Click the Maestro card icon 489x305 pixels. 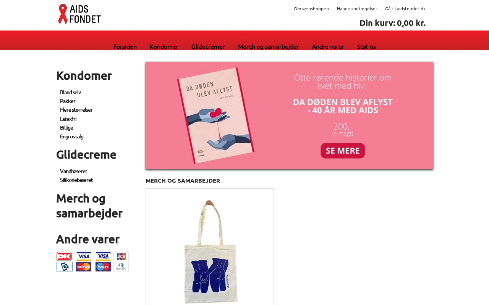click(103, 267)
